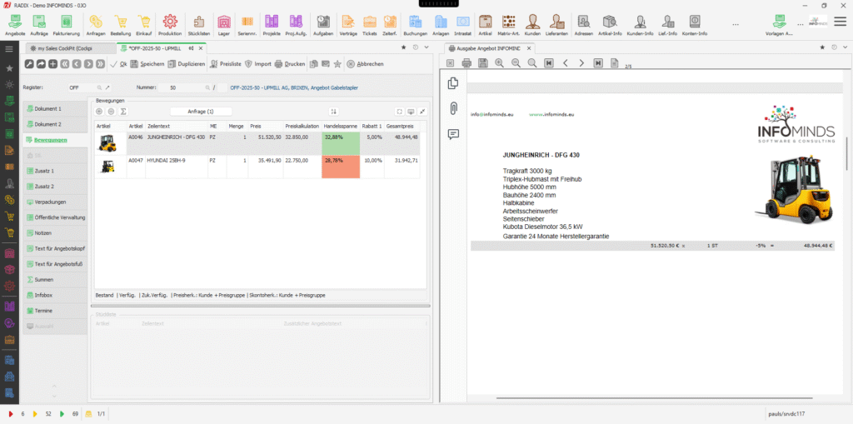Image resolution: width=853 pixels, height=424 pixels.
Task: Open the Buchungen module
Action: (x=416, y=25)
